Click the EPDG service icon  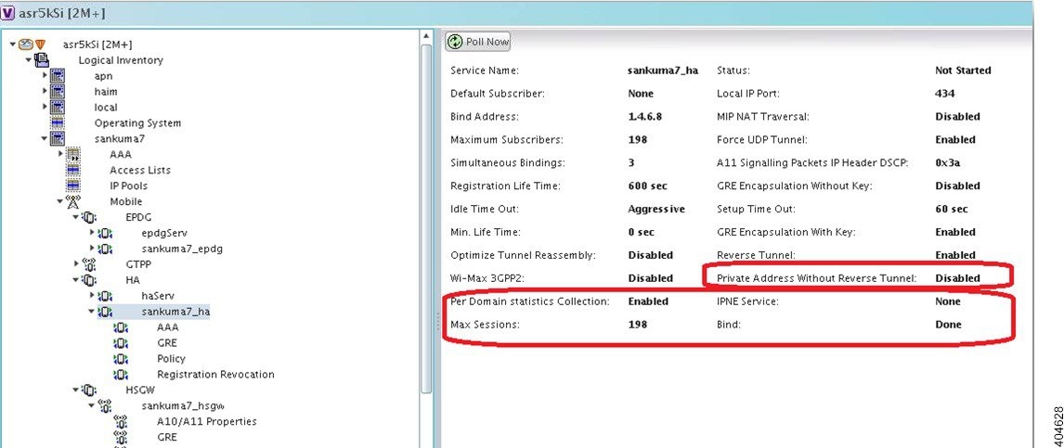click(x=89, y=217)
